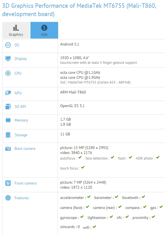Image resolution: width=165 pixels, height=235 pixels.
Task: Click the gyroscope check mark
Action: click(x=82, y=217)
